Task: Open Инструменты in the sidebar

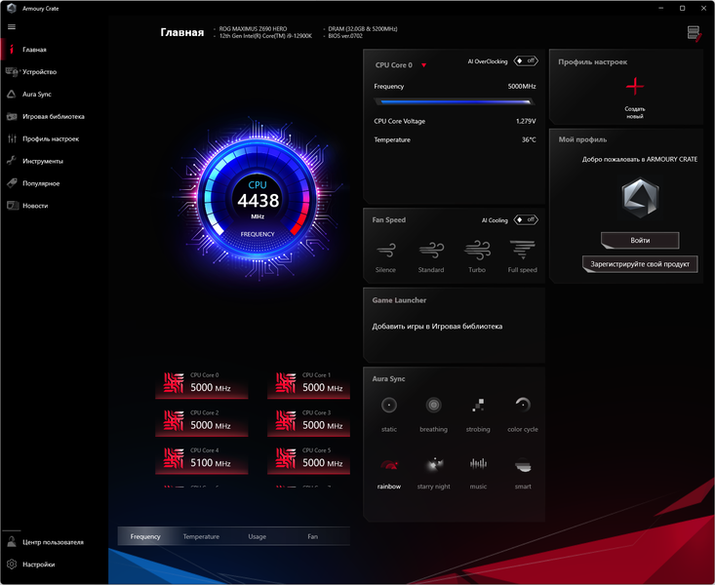Action: pyautogui.click(x=54, y=161)
